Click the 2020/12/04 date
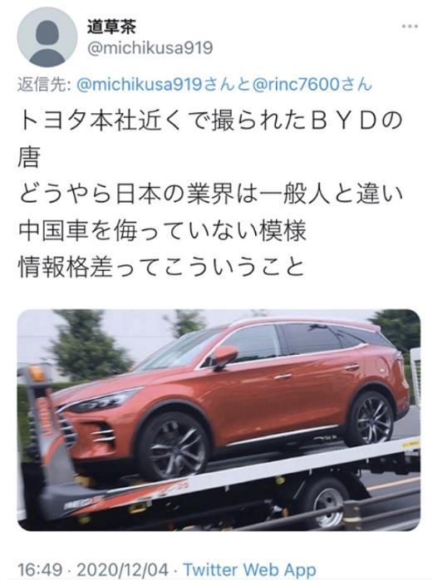Viewport: 447px width, 581px height. [123, 569]
